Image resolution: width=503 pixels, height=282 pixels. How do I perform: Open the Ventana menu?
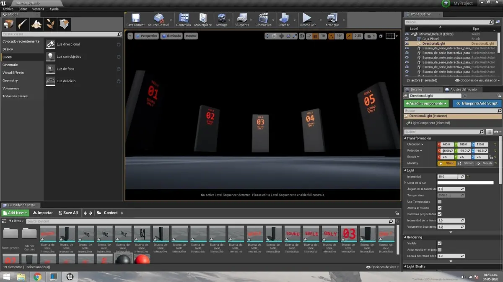(38, 9)
